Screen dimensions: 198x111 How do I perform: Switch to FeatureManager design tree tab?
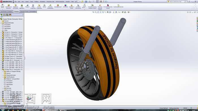click(x=1, y=15)
